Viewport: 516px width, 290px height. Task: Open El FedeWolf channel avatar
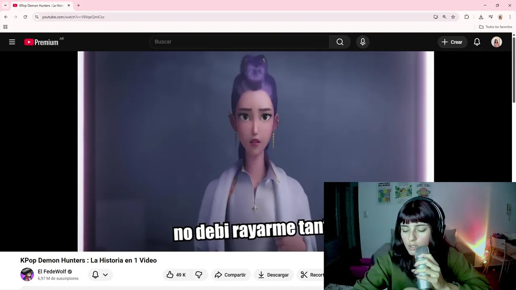[27, 275]
